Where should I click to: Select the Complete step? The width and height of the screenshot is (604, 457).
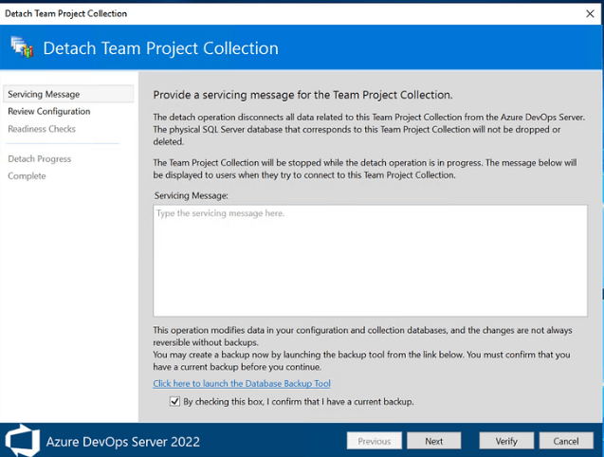[x=27, y=176]
